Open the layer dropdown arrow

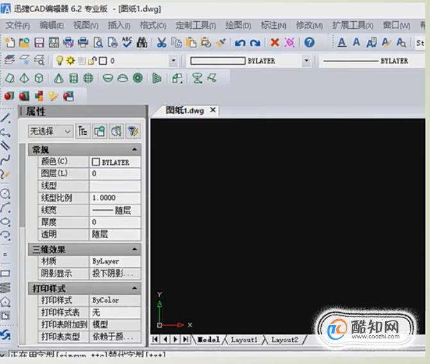[x=173, y=60]
